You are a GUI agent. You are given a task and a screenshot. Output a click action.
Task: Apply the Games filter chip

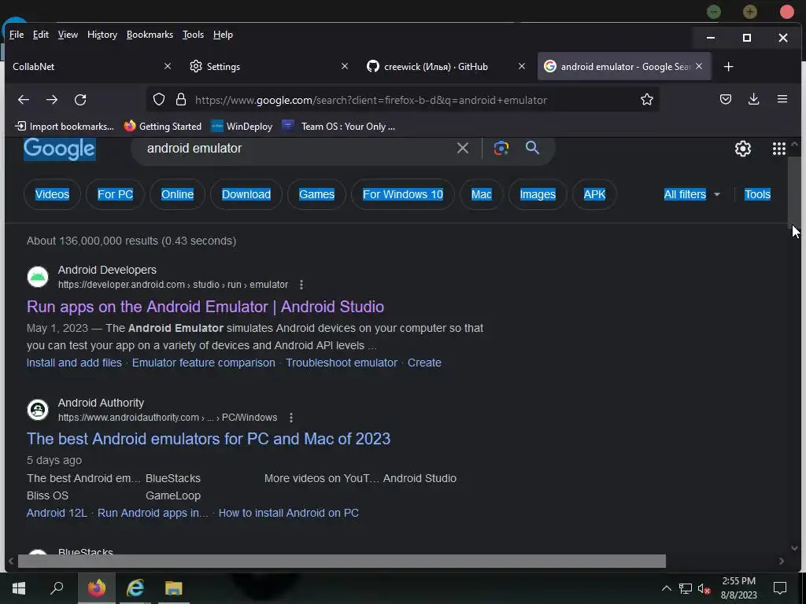click(x=316, y=194)
